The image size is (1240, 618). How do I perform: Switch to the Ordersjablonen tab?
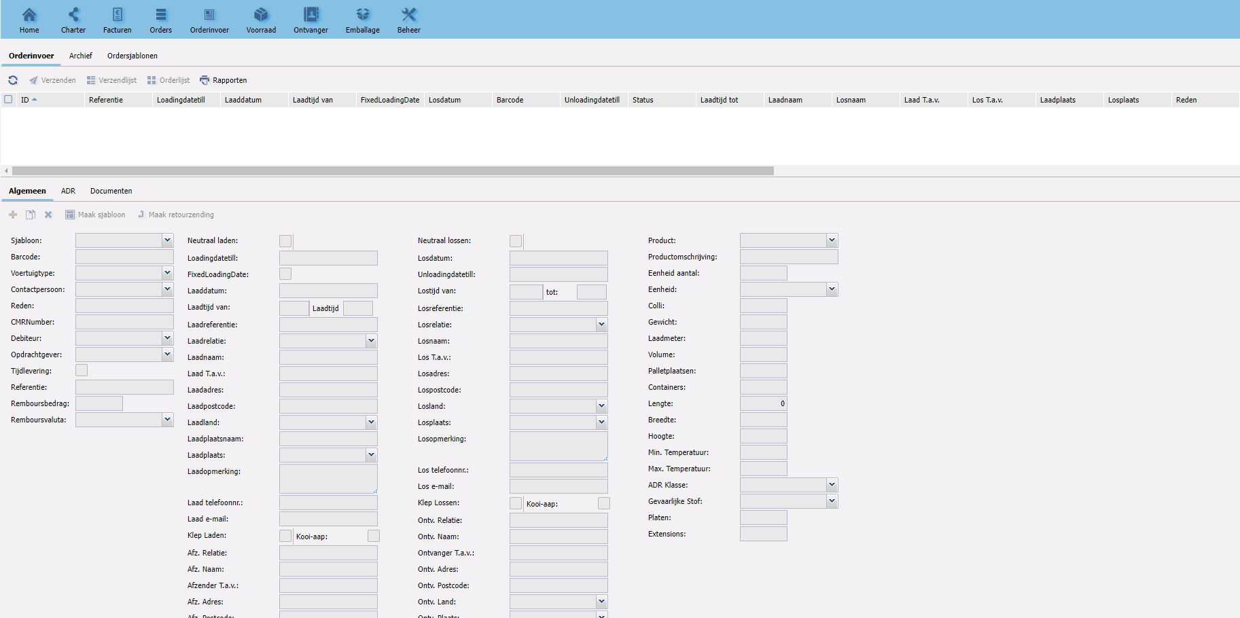coord(132,56)
